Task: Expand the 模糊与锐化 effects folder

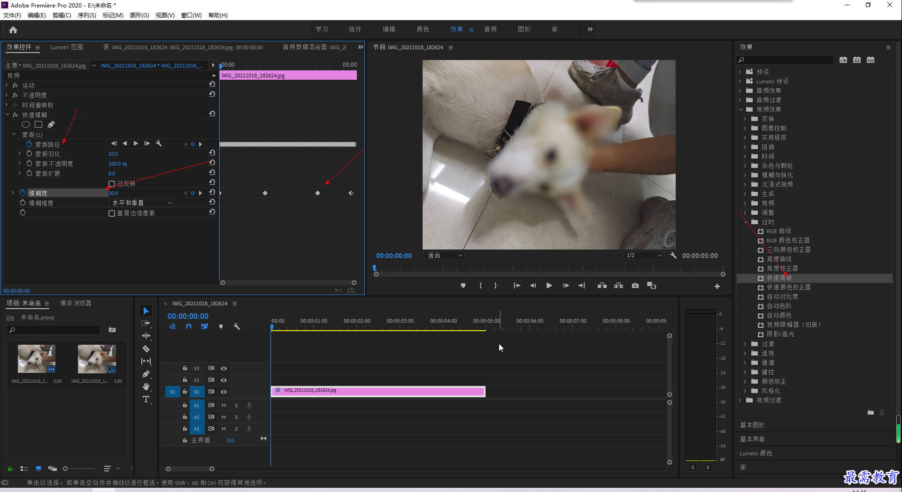Action: click(745, 175)
